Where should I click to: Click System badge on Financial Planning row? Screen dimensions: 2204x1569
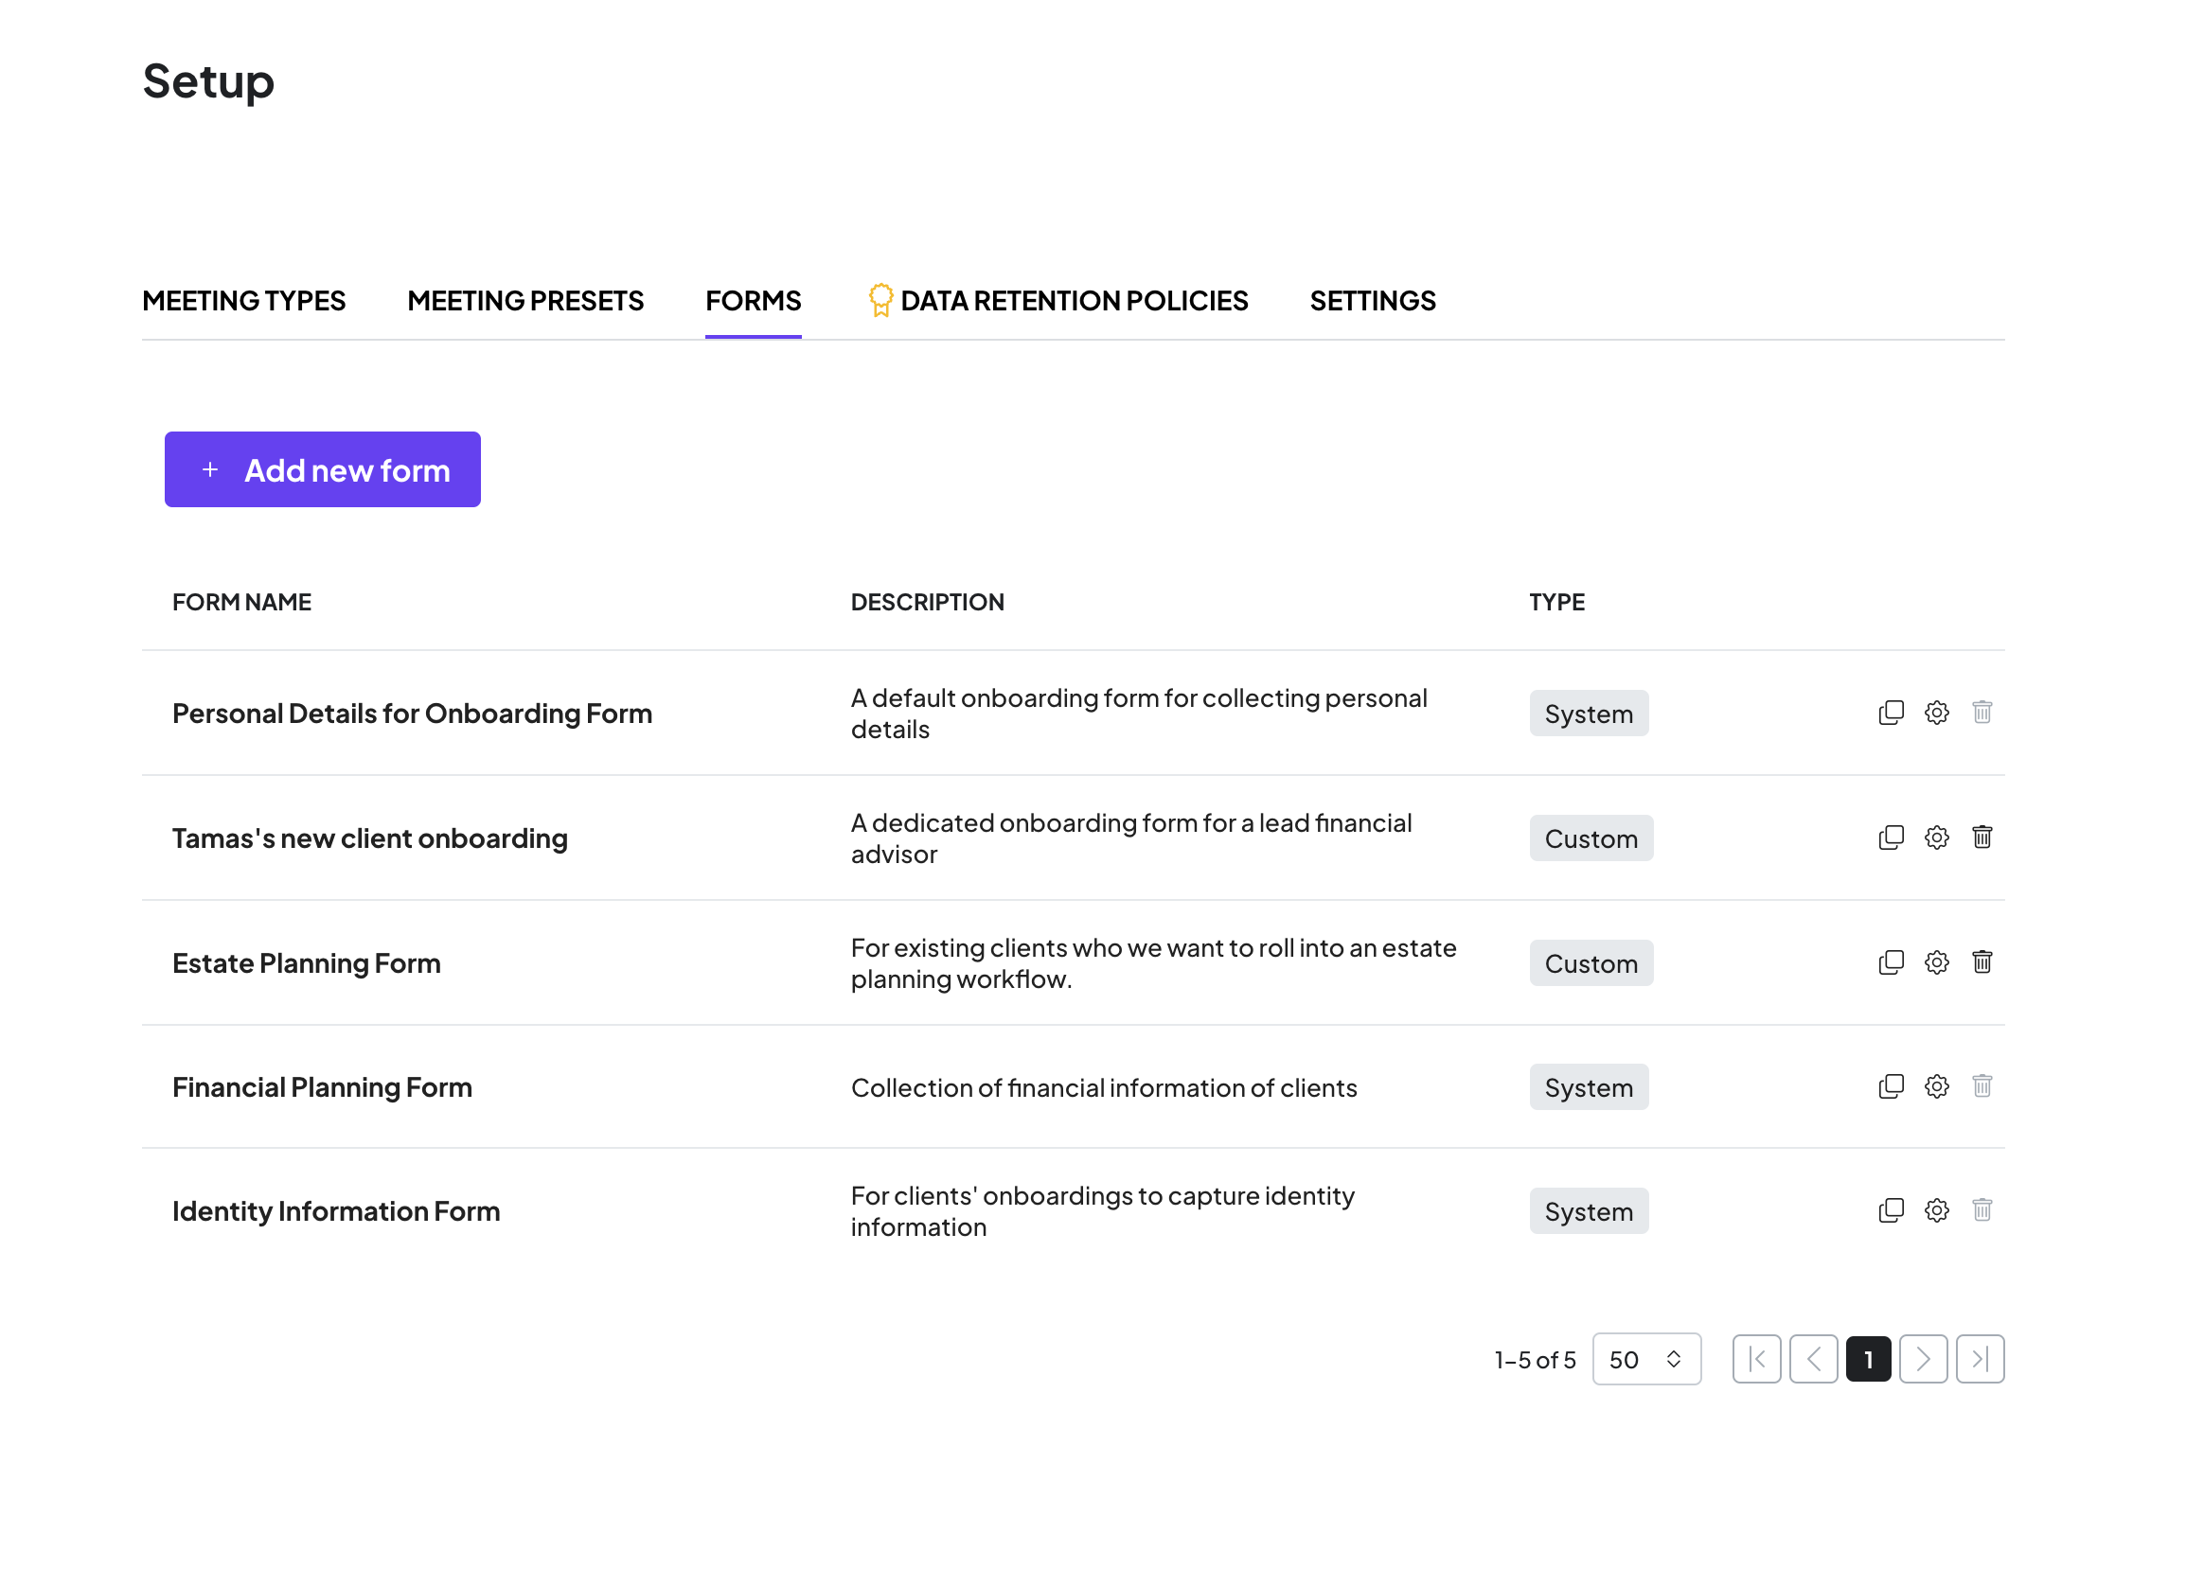tap(1589, 1087)
